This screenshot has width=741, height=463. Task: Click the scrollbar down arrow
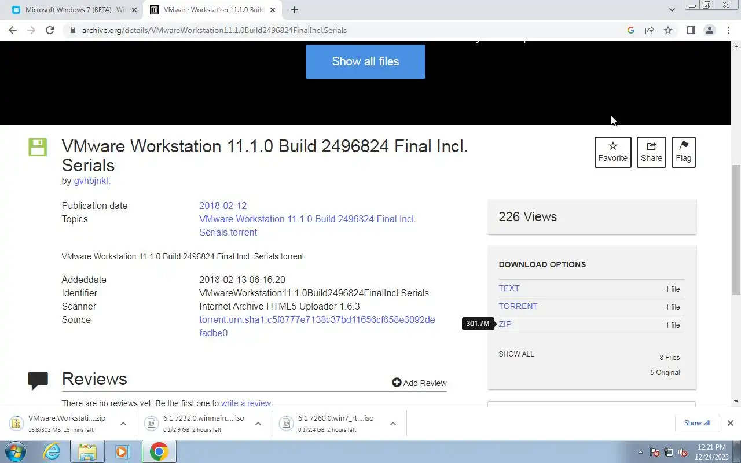736,402
